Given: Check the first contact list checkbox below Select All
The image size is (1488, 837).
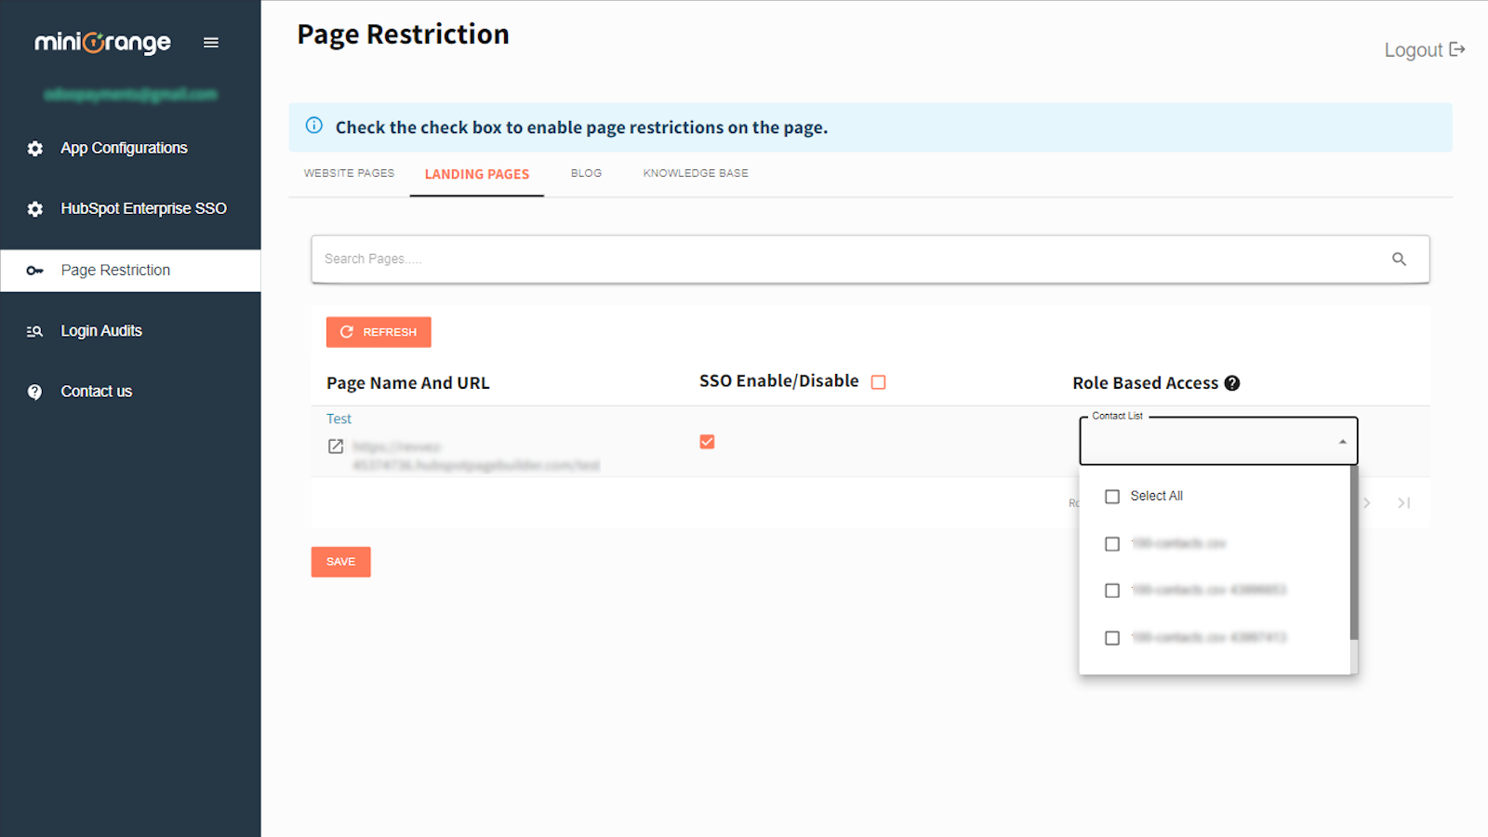Looking at the screenshot, I should click(x=1112, y=544).
